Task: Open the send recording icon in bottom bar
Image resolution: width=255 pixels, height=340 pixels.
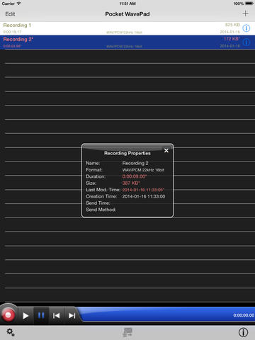Action: [x=127, y=332]
